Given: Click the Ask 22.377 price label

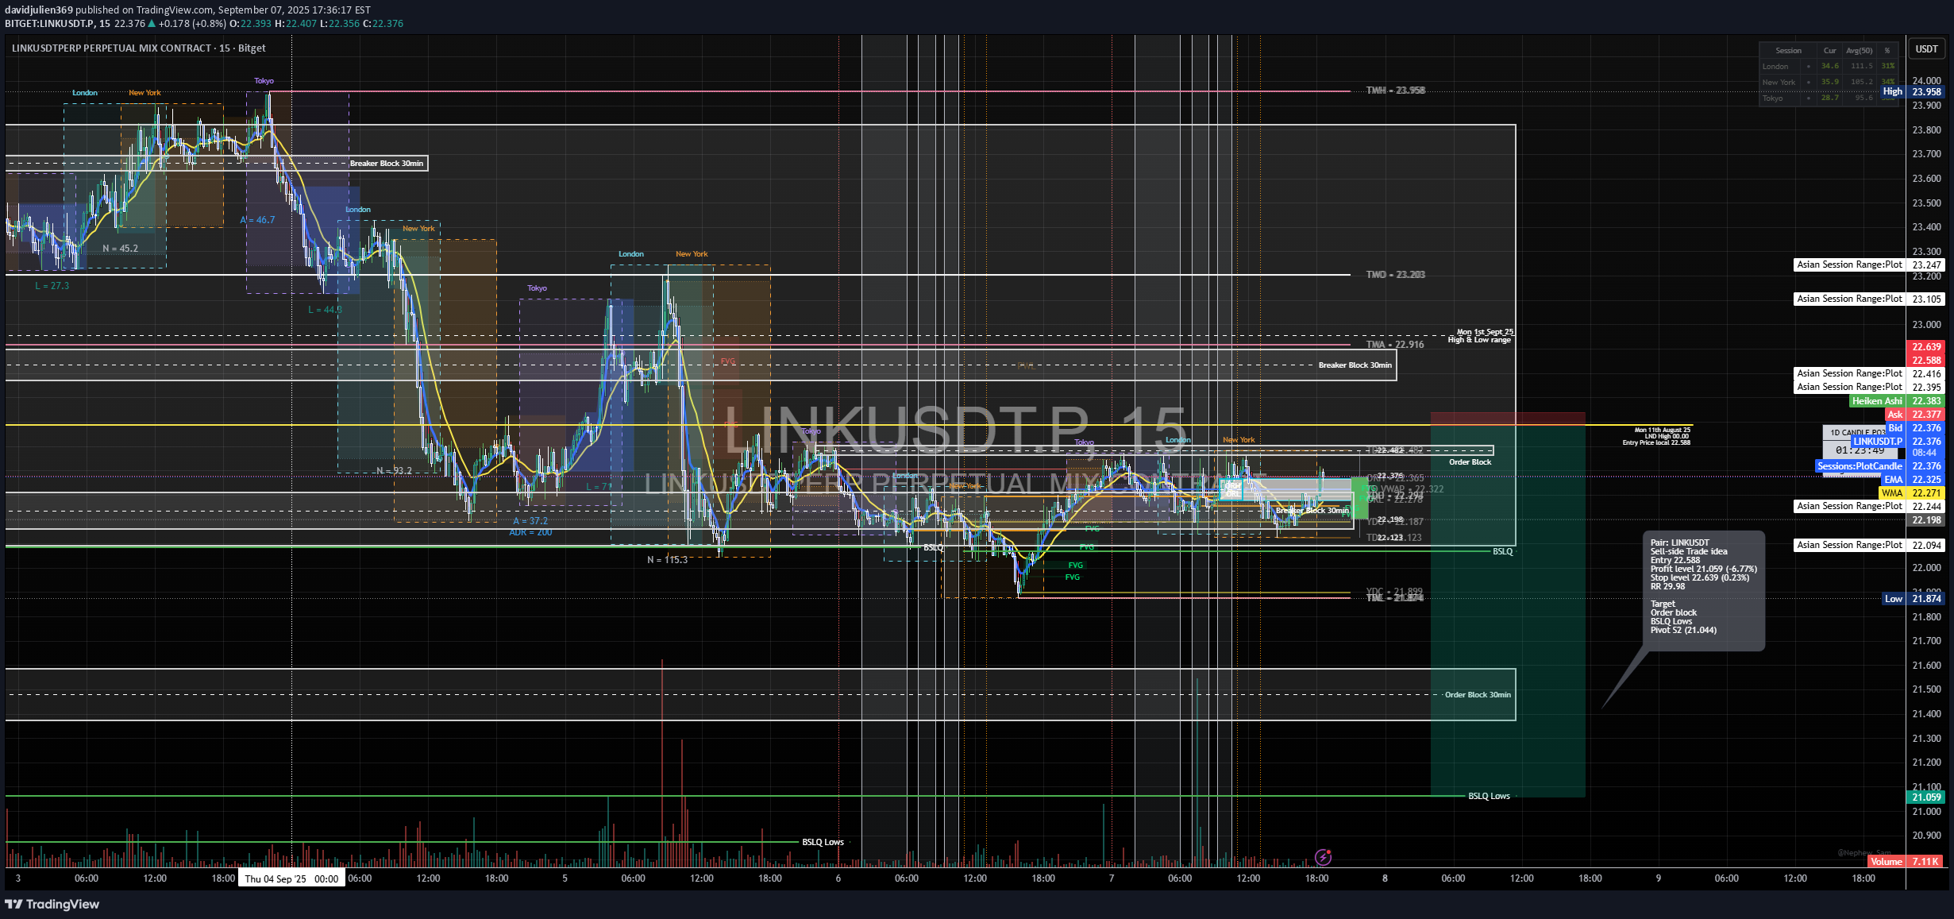Looking at the screenshot, I should pyautogui.click(x=1914, y=415).
